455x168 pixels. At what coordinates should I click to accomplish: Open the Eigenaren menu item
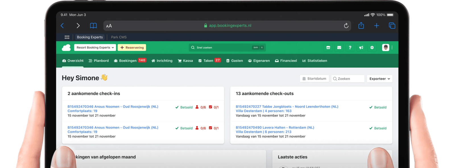pos(259,61)
